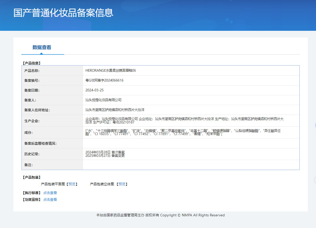
Task: Preview the 产品包装立体图 image
Action: point(122,184)
